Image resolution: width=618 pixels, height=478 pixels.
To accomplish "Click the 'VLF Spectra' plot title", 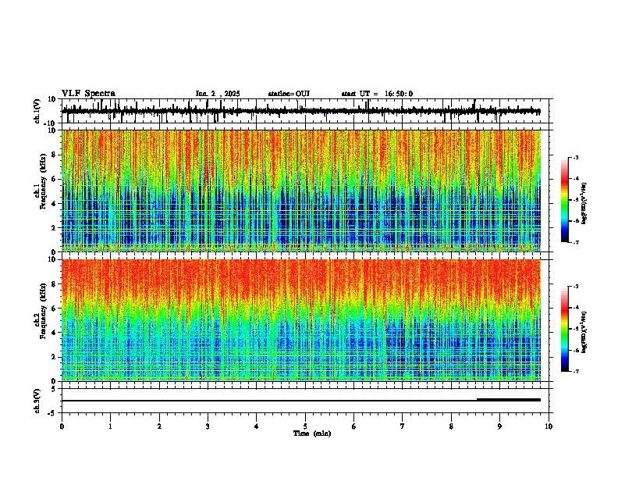I will click(88, 94).
